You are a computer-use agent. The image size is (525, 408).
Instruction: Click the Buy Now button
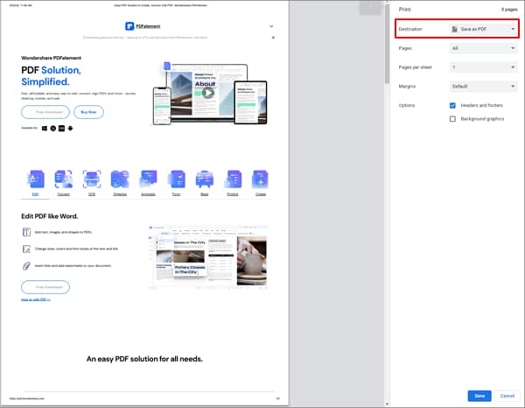(x=88, y=112)
